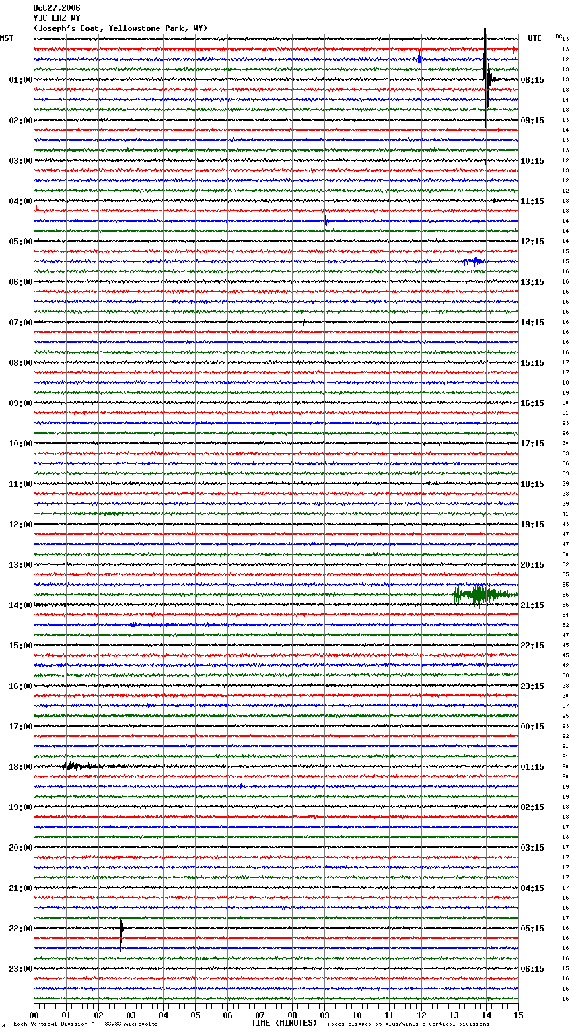Image resolution: width=572 pixels, height=1033 pixels.
Task: Select the '20:00' MST time label
Action: pos(21,848)
